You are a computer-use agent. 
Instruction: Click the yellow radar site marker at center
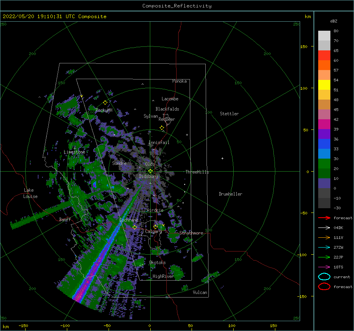point(150,171)
